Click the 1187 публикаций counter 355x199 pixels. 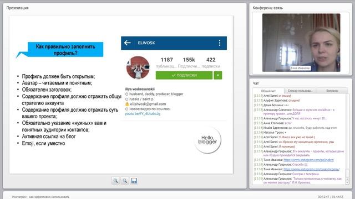(x=166, y=62)
